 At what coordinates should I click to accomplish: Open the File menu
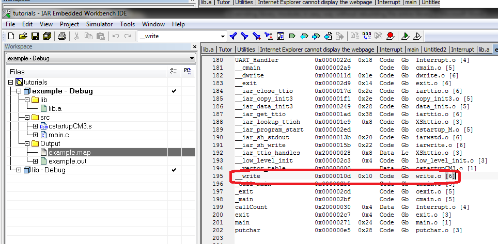click(x=10, y=24)
